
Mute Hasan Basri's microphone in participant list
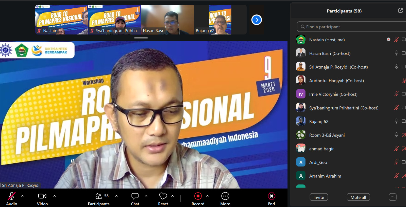pyautogui.click(x=396, y=53)
